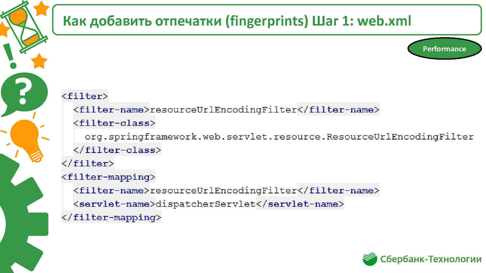Click the Сбербанк-Технологии company name text
This screenshot has width=486, height=273.
pos(431,259)
